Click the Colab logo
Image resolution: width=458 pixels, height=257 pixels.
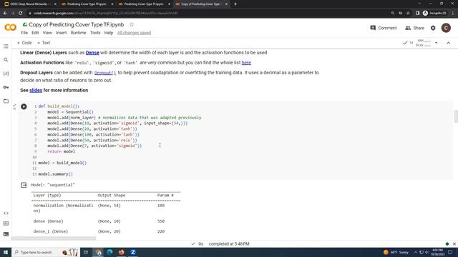point(10,27)
